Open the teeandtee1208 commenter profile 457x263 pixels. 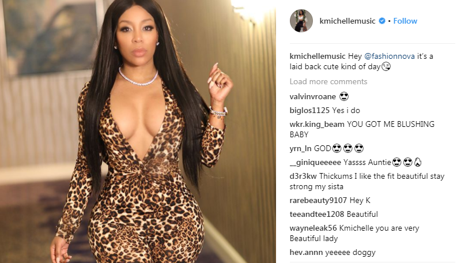pyautogui.click(x=317, y=215)
